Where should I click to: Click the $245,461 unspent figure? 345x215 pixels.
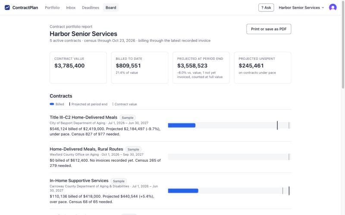[x=251, y=66]
